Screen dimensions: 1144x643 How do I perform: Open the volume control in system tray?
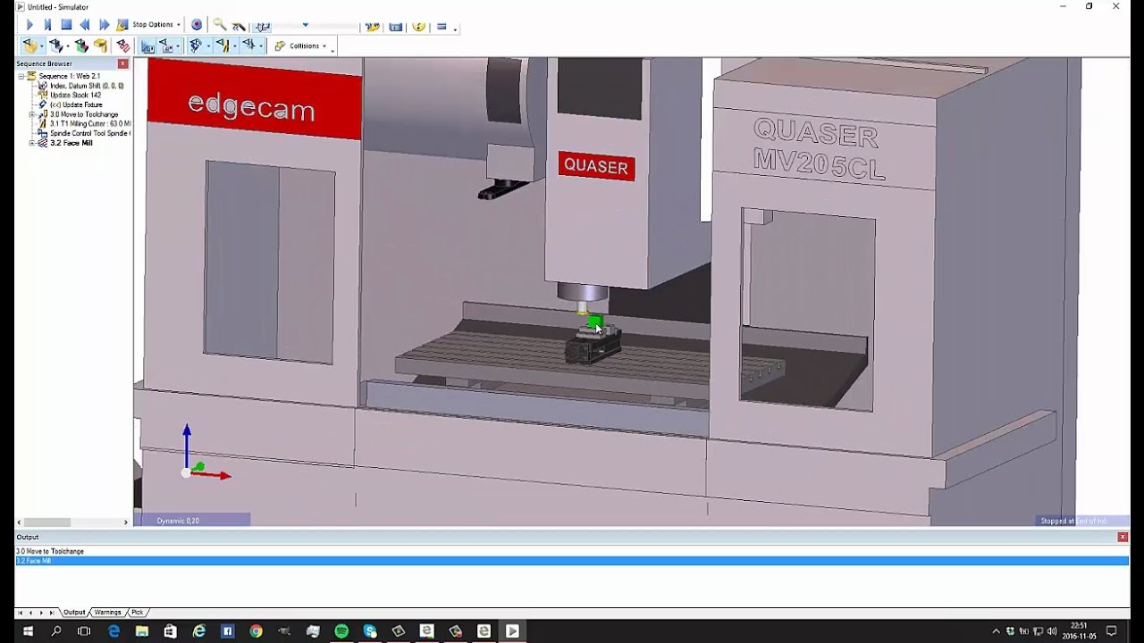[x=1051, y=631]
